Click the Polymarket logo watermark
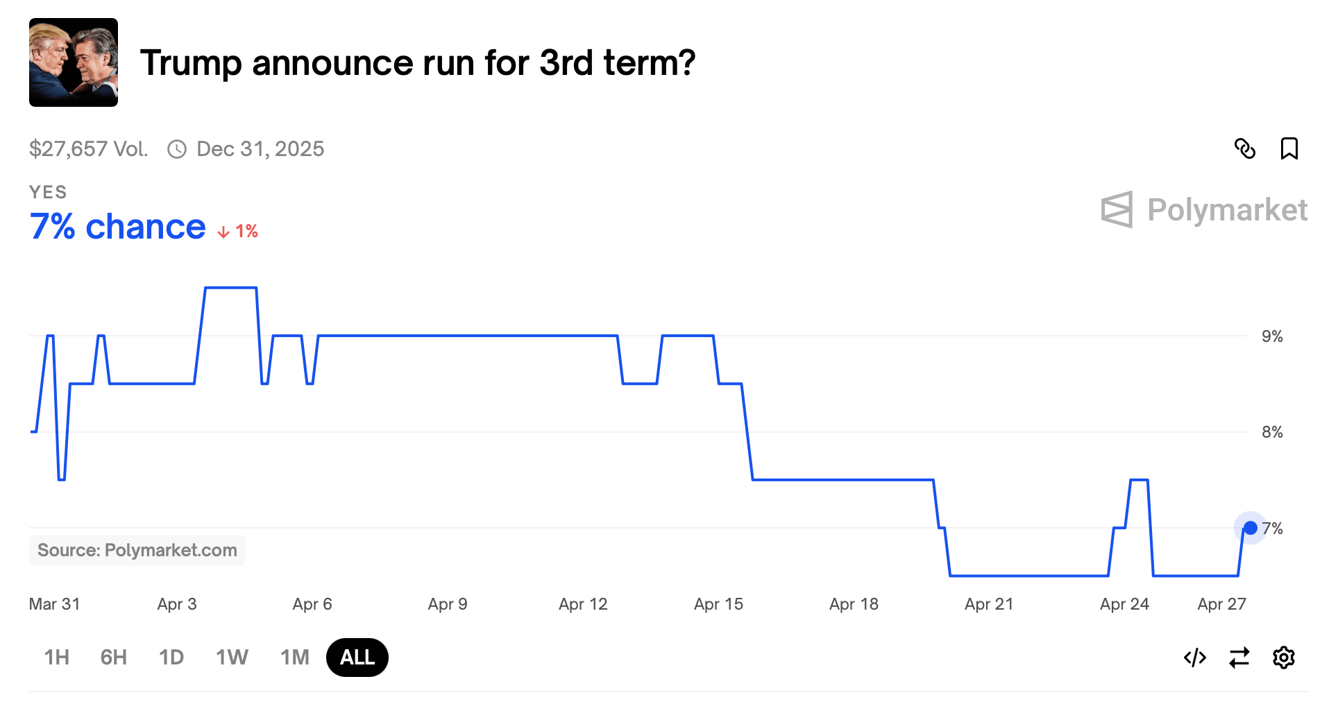The height and width of the screenshot is (713, 1338). click(x=1204, y=209)
